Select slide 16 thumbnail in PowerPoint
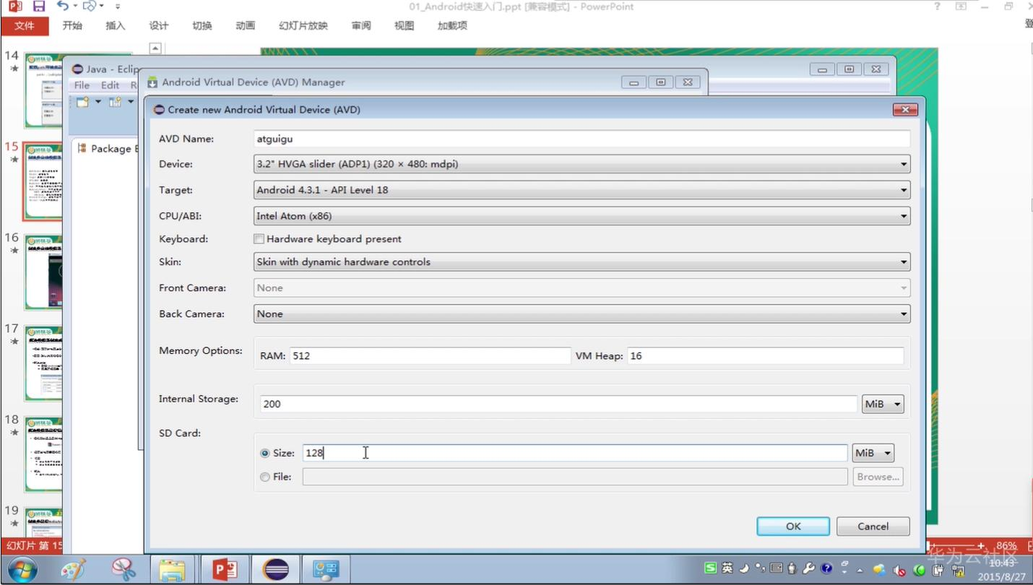Image resolution: width=1033 pixels, height=585 pixels. (x=43, y=272)
